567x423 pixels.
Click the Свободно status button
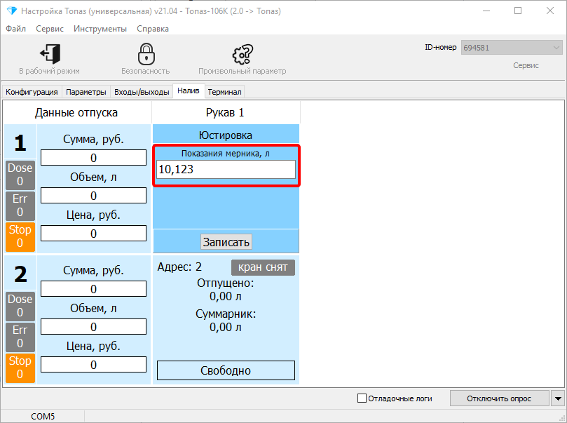coord(226,370)
